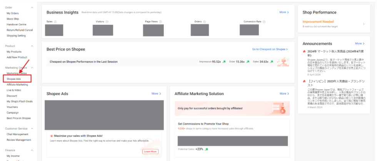Click the Sales 34.63x up-arrow icon

coord(272,62)
